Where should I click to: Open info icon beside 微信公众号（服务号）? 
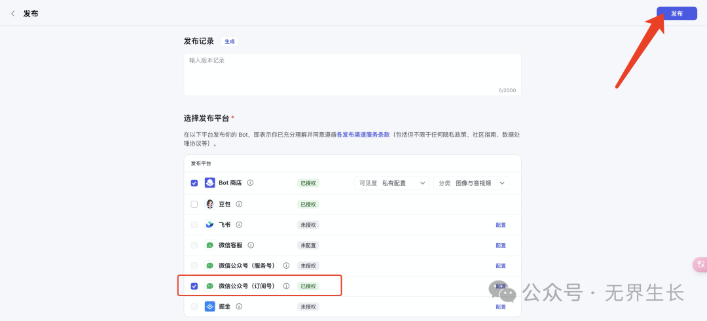click(x=286, y=265)
